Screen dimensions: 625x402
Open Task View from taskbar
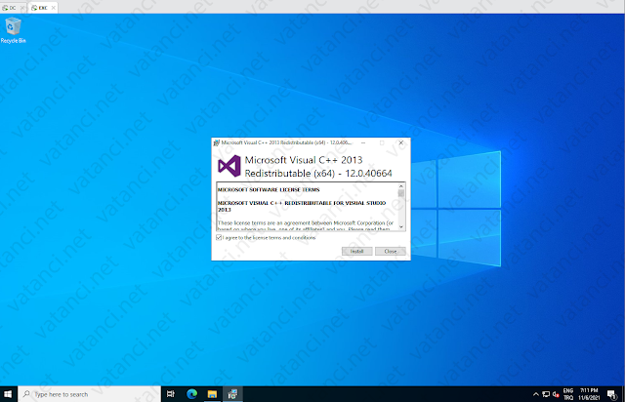tap(171, 394)
